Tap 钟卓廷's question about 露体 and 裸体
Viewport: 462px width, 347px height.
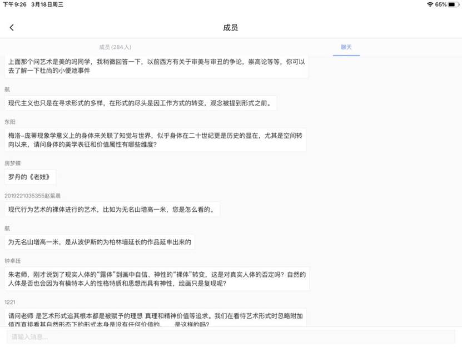tap(156, 277)
